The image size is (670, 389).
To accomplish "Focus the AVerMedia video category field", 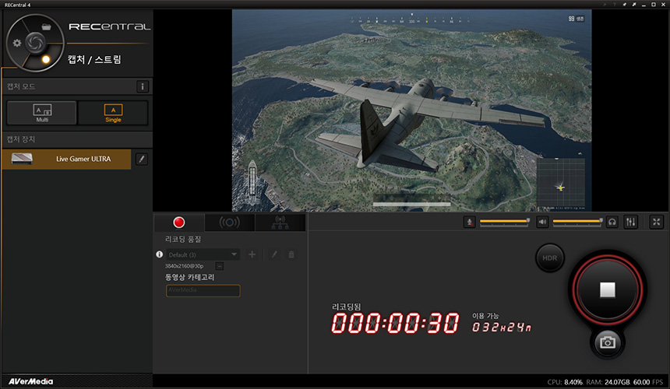I will click(x=203, y=290).
